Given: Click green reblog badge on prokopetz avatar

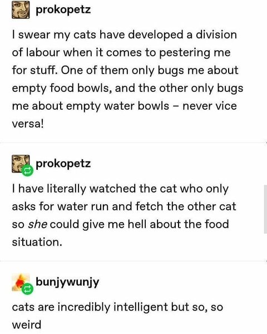Looking at the screenshot, I should tap(27, 170).
